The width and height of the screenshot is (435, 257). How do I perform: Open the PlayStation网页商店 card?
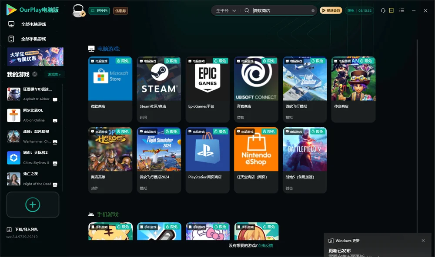point(207,160)
